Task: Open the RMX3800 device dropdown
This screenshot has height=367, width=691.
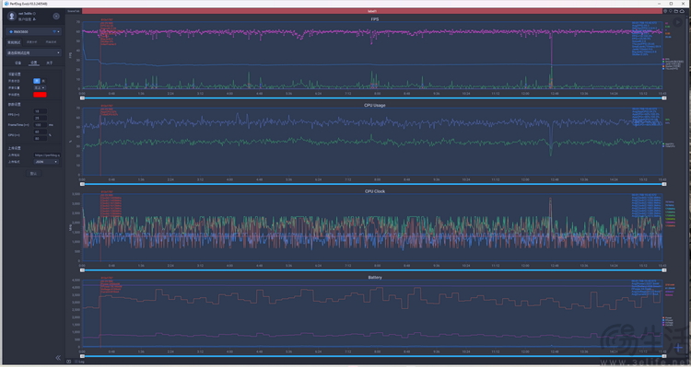Action: 34,31
